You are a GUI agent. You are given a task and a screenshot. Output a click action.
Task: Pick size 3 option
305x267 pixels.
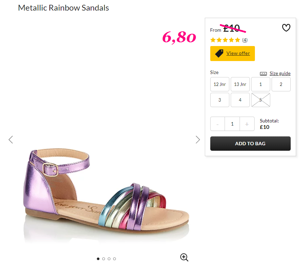(x=219, y=100)
